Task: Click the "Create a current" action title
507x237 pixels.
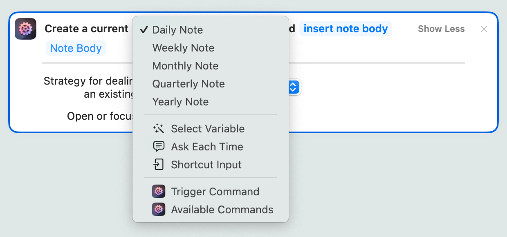Action: point(86,29)
